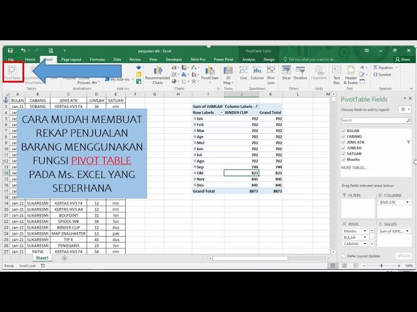Open Sum of JUML... dropdown in VALUES area
The width and height of the screenshot is (417, 312).
[x=407, y=231]
